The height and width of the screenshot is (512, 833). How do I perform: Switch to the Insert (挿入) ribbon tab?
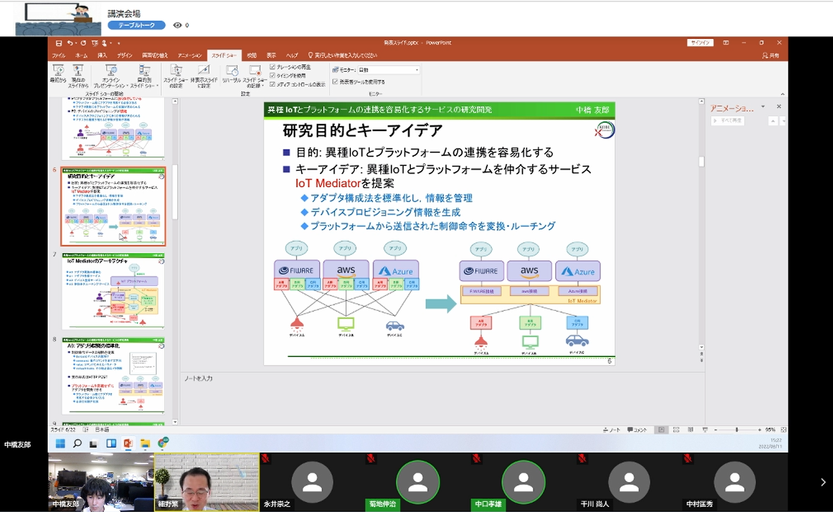click(x=102, y=55)
